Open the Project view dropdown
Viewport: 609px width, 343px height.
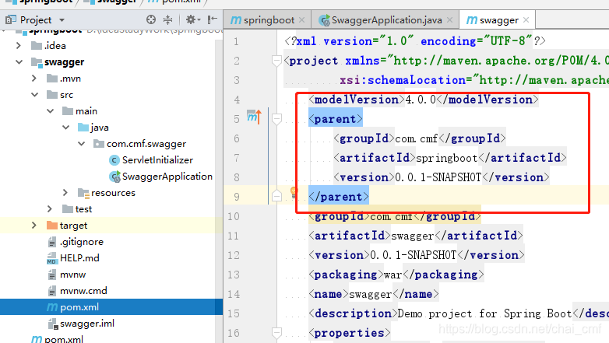(x=62, y=19)
